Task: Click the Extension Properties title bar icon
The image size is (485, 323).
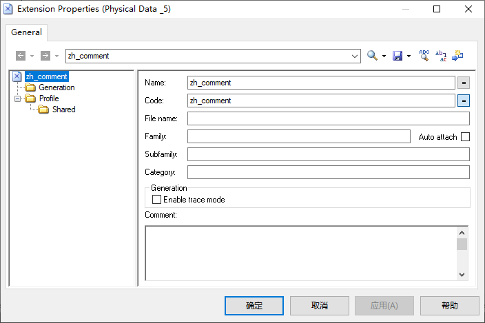Action: 8,9
